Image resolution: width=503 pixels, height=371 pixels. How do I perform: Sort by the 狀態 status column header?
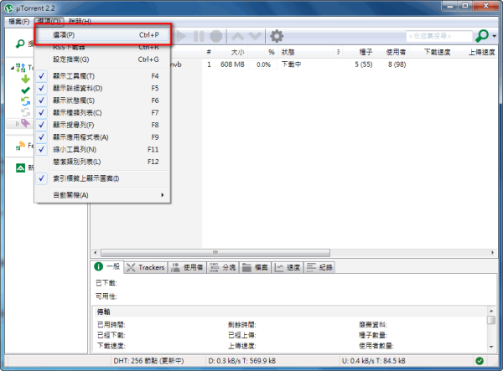click(x=306, y=52)
